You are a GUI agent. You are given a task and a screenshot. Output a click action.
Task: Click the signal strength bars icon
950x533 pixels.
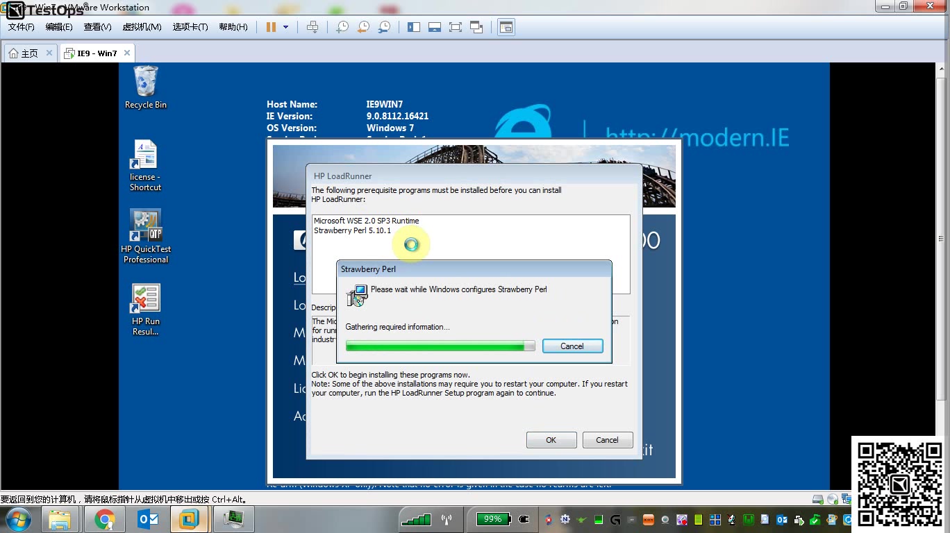click(x=417, y=519)
